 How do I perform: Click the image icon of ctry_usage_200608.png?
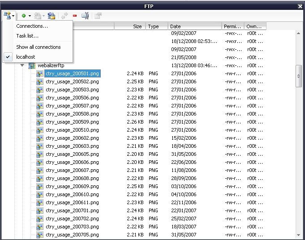40,179
